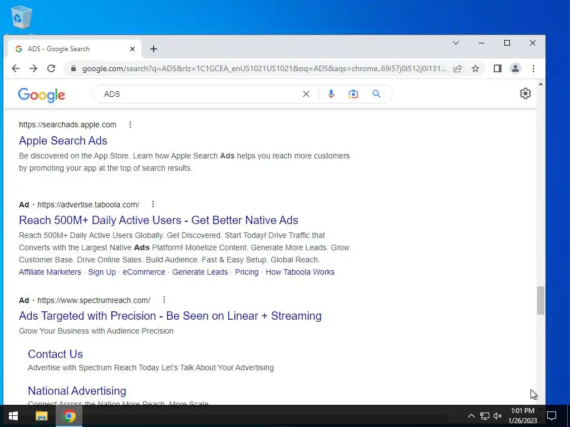Click the browser forward arrow

coord(33,68)
